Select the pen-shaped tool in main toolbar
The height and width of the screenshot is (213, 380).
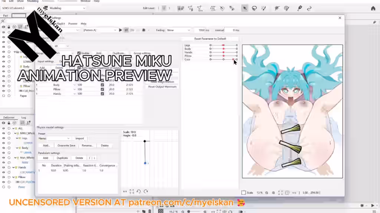click(299, 8)
